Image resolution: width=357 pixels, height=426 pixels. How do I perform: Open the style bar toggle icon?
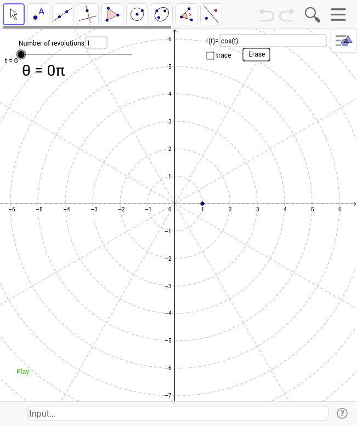click(x=344, y=41)
